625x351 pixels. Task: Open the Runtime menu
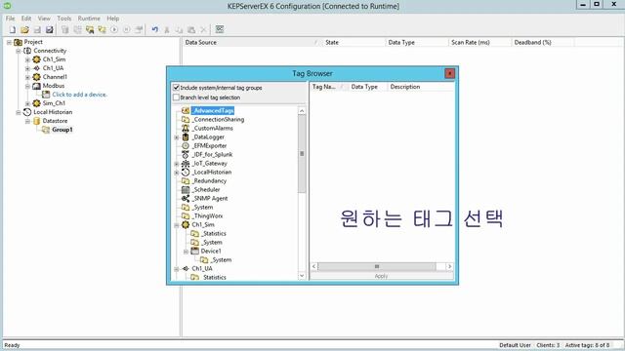click(89, 19)
